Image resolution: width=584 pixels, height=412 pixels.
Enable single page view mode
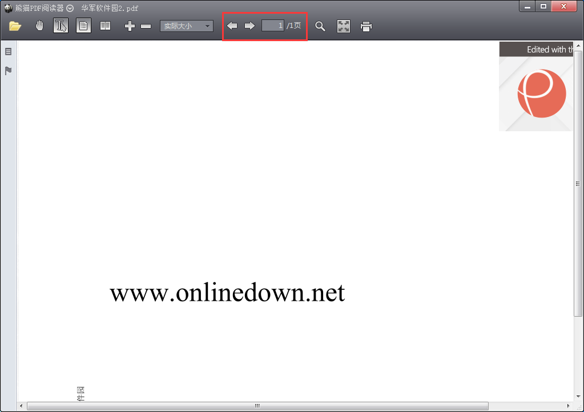point(83,26)
